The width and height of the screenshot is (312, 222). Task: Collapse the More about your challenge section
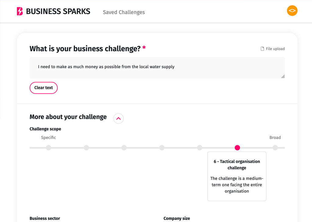tap(119, 118)
